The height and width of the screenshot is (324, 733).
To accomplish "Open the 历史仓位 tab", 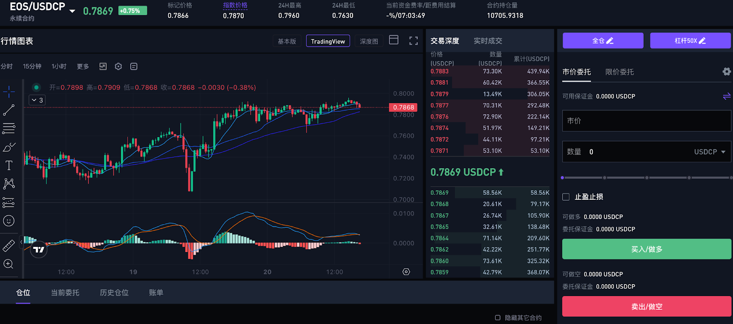I will [114, 292].
